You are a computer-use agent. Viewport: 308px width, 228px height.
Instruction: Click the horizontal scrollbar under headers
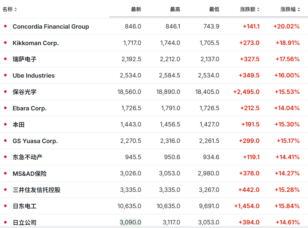click(208, 17)
